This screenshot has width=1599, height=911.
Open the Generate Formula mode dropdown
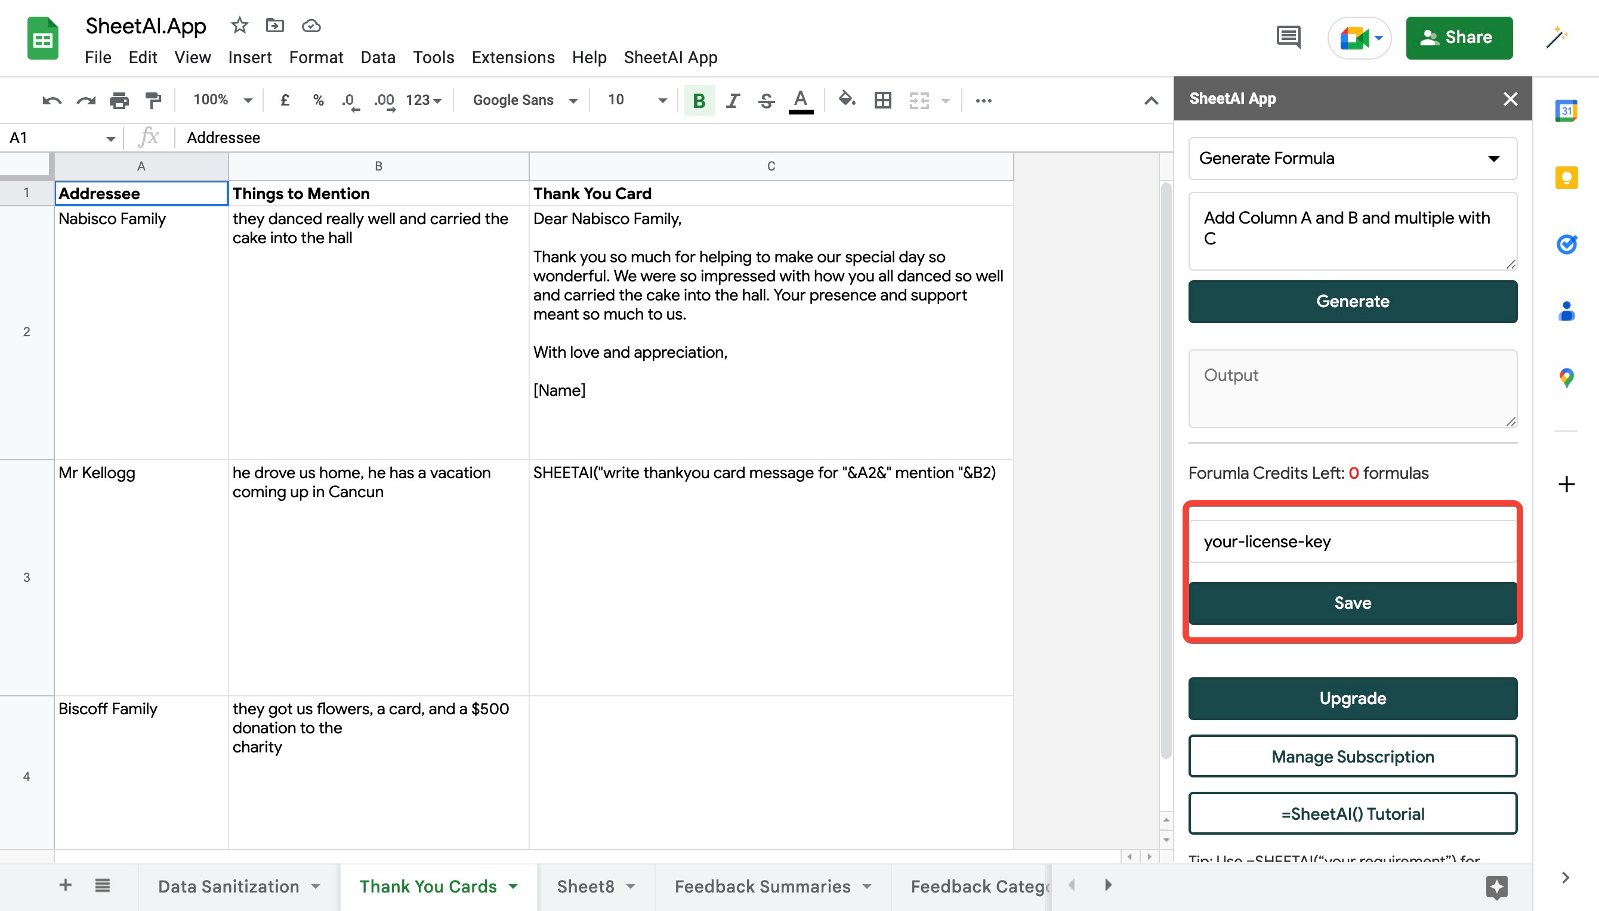(1353, 159)
